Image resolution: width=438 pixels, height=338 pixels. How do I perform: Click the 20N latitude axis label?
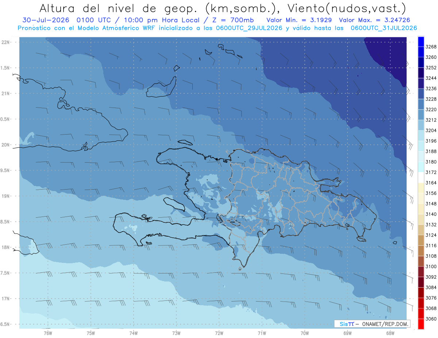pos(6,145)
